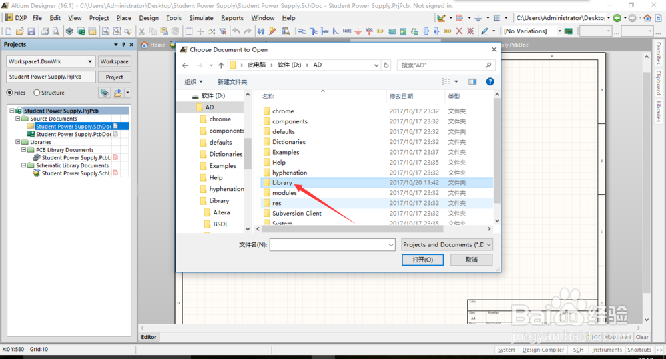This screenshot has height=359, width=666.
Task: Open the No Variations dropdown
Action: (559, 31)
